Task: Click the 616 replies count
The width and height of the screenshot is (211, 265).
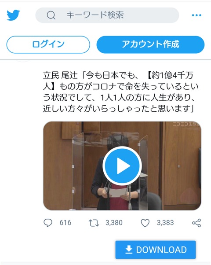Action: pyautogui.click(x=65, y=223)
